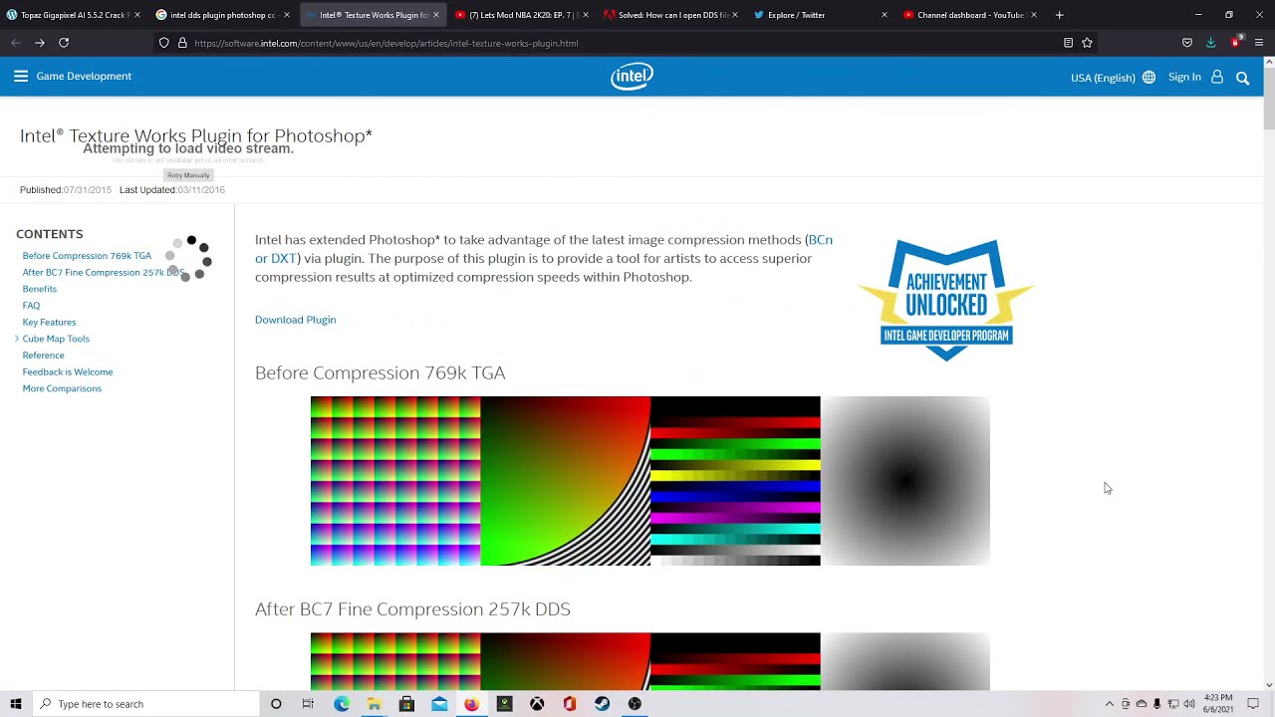Click the red extension icon with badge
This screenshot has width=1275, height=717.
[1235, 42]
